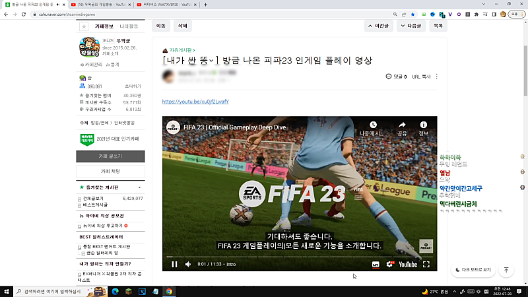Click the cafe favorite star icon

tap(84, 26)
